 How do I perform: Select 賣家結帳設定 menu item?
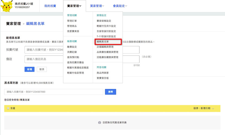coord(104,21)
